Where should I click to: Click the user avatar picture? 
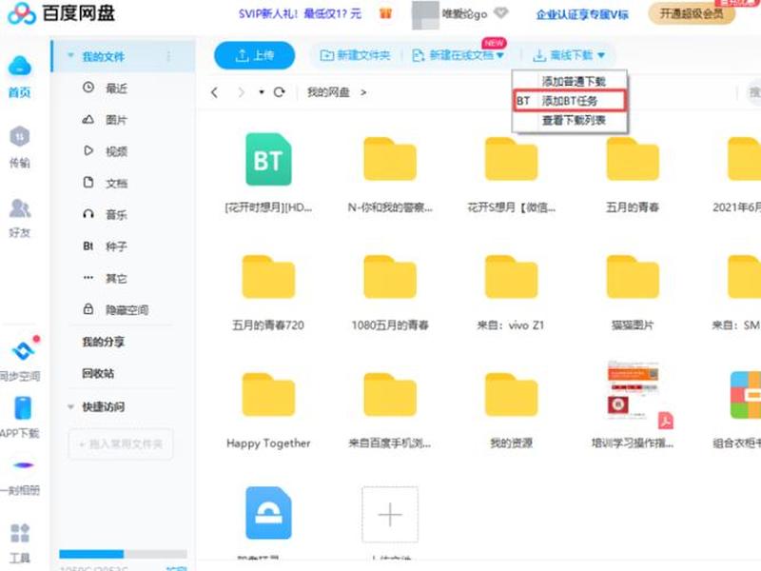(x=425, y=14)
